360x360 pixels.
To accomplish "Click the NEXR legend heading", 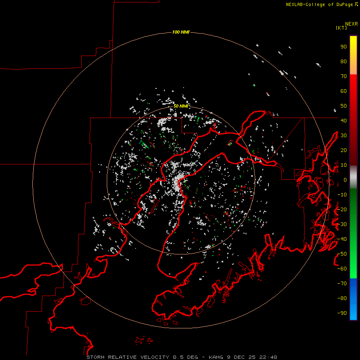I will click(x=352, y=24).
